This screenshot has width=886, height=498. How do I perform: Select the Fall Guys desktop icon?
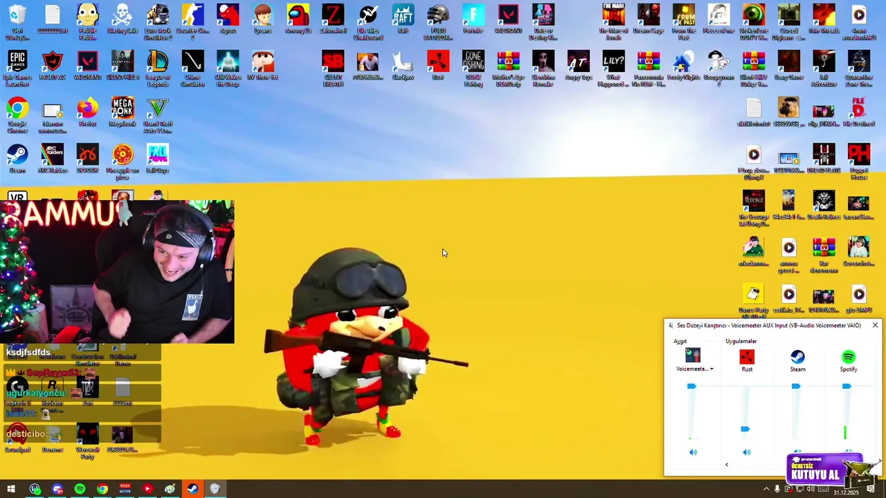158,158
